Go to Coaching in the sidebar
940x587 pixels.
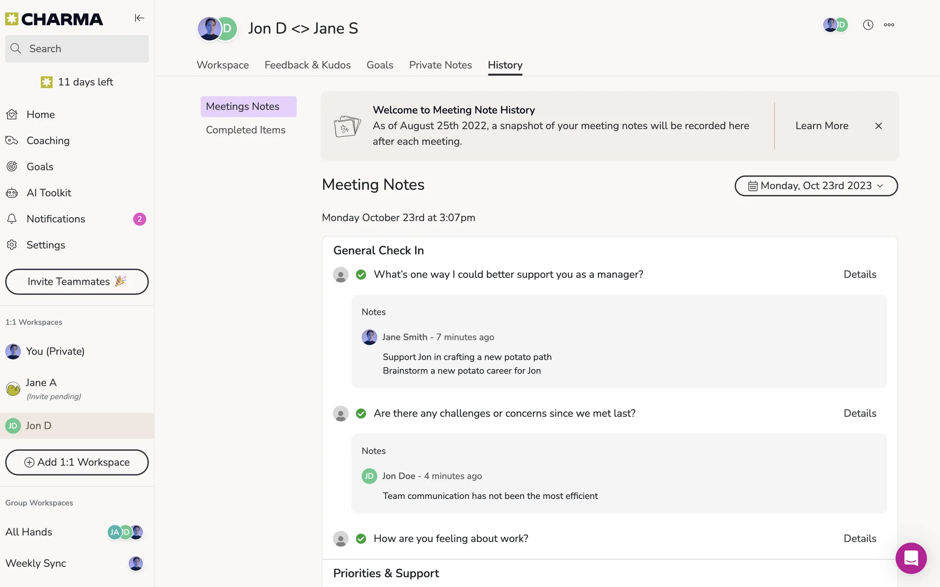tap(48, 141)
